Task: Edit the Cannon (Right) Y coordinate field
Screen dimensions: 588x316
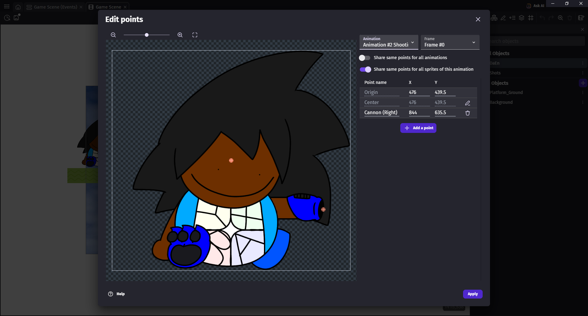Action: (x=444, y=113)
